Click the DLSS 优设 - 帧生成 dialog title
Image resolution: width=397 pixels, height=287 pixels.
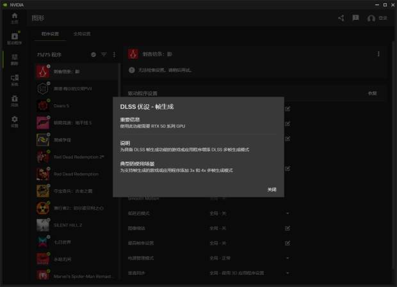coord(147,107)
